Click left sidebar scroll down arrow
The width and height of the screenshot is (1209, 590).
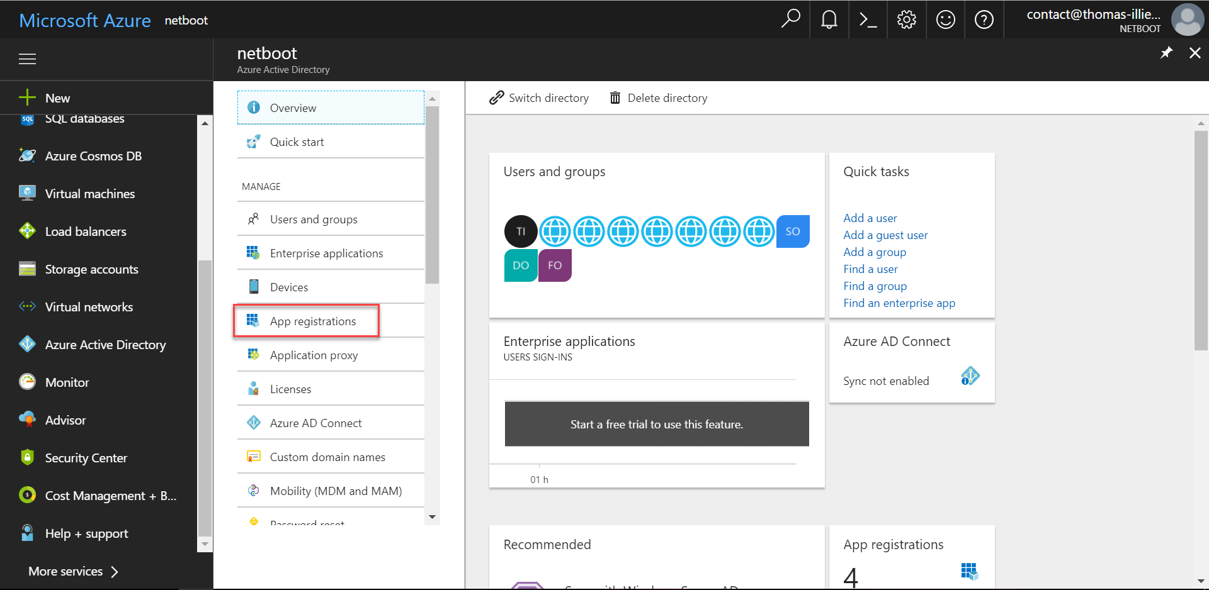(x=205, y=544)
